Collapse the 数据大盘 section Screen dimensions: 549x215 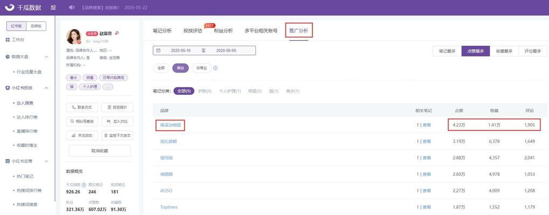point(46,56)
